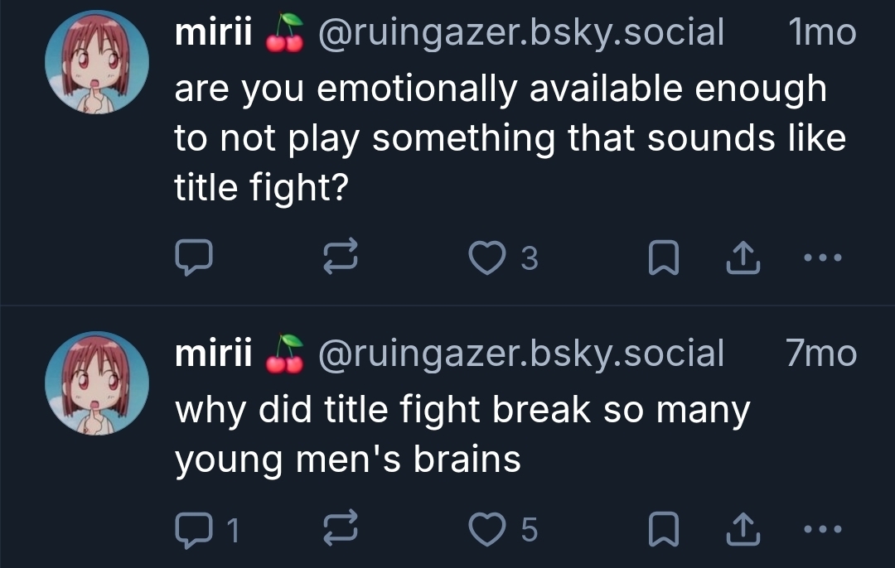
Task: Repost the 'young men's brains' post
Action: point(341,529)
